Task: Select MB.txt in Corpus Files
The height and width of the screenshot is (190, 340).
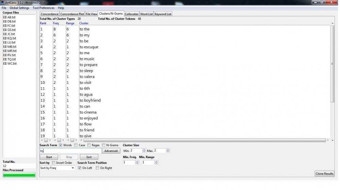Action: (10, 47)
